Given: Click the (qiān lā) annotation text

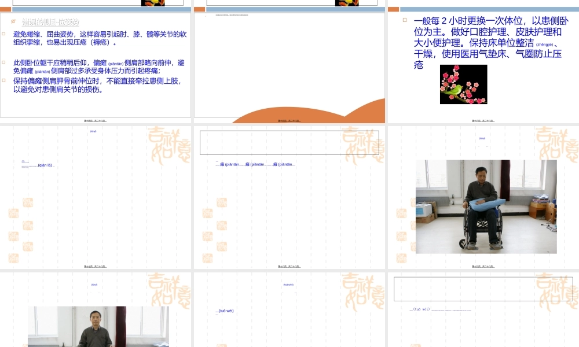Looking at the screenshot, I should point(46,164).
